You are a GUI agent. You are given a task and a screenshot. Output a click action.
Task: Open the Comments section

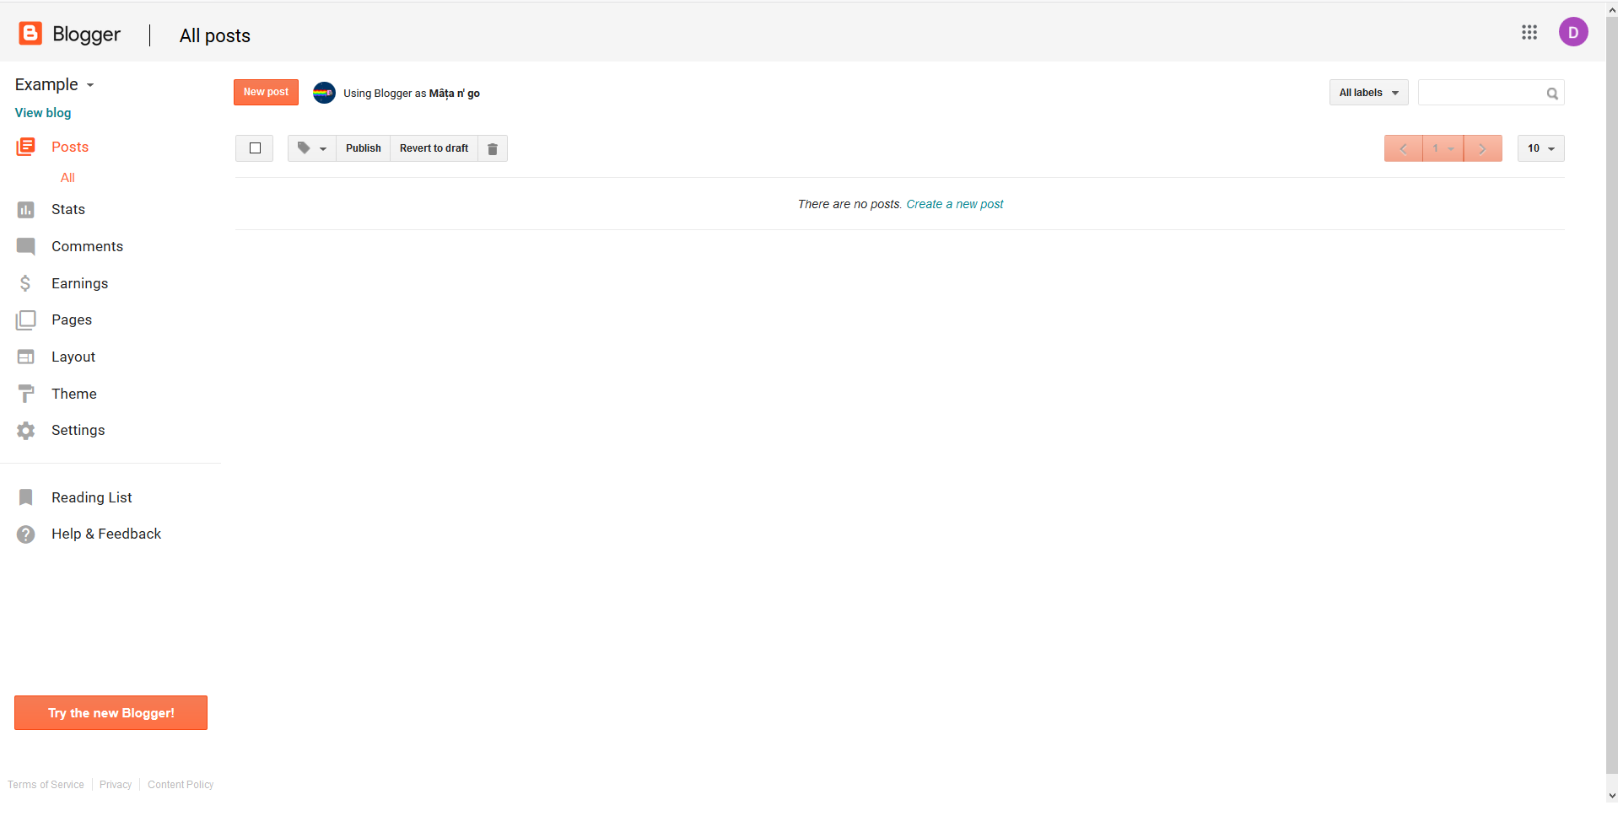click(x=87, y=246)
